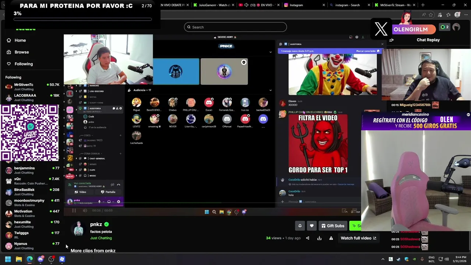
Task: Click the Edge read aloud icon
Action: (x=424, y=15)
